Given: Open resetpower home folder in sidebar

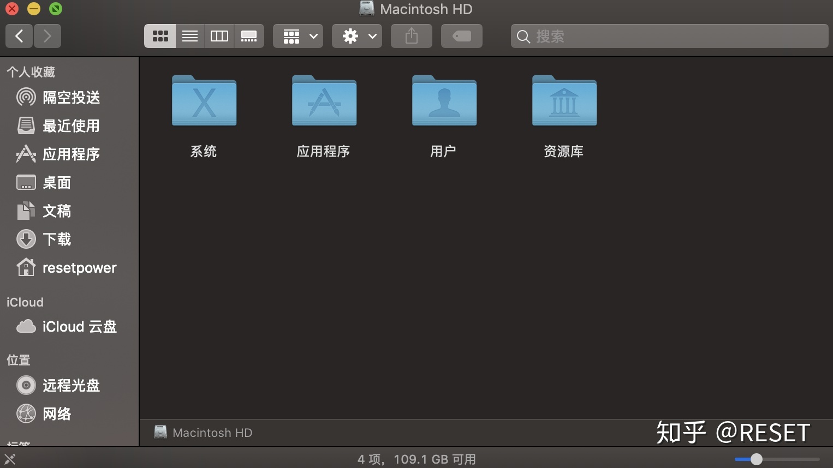Looking at the screenshot, I should tap(69, 268).
